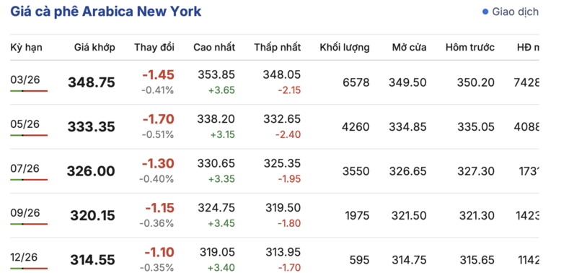Viewport: 569px width, 273px height.
Task: Click the green-red range bar under 03/26
Action: pyautogui.click(x=29, y=91)
